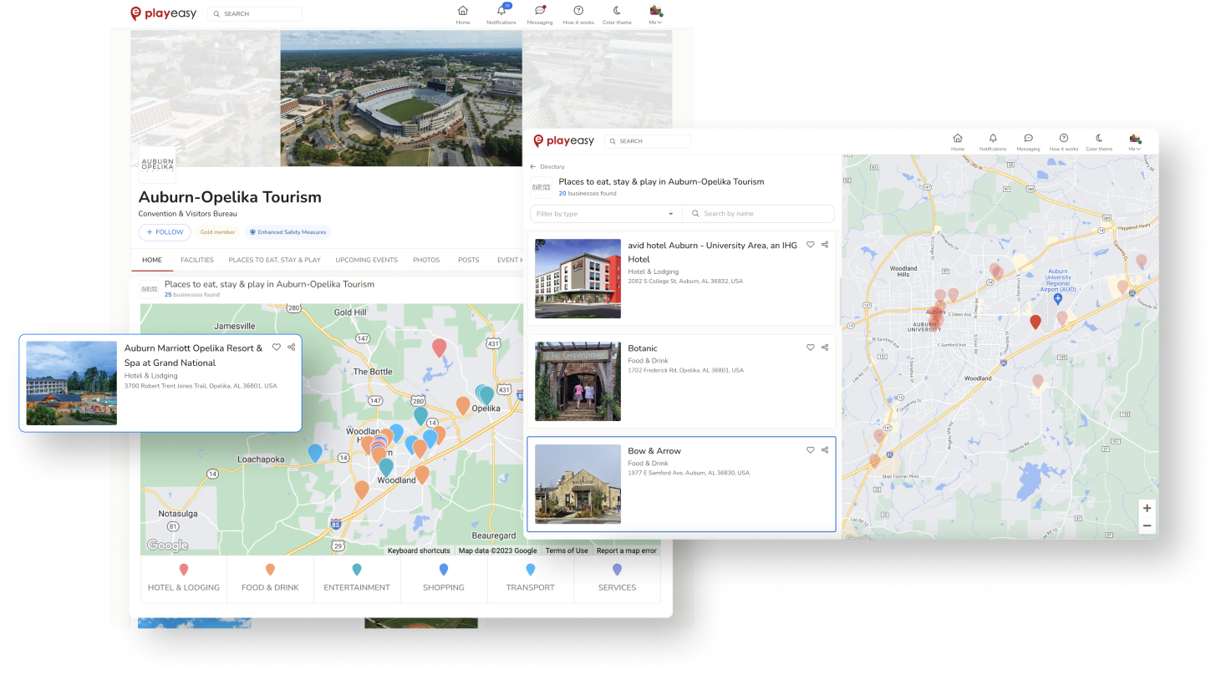The width and height of the screenshot is (1216, 675).
Task: Open map Terms of Use
Action: [x=567, y=551]
